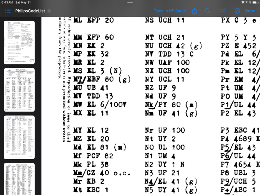Tap the entry "MU UB 41"
The image size is (260, 195).
tap(91, 88)
